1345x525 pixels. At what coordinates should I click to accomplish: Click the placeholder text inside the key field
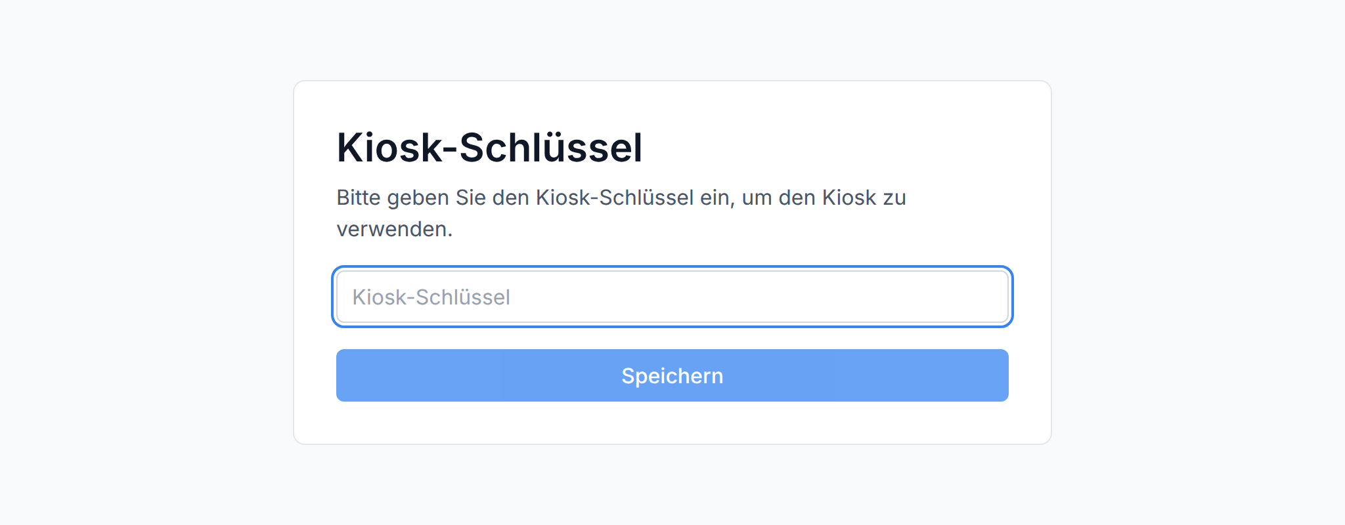(431, 297)
